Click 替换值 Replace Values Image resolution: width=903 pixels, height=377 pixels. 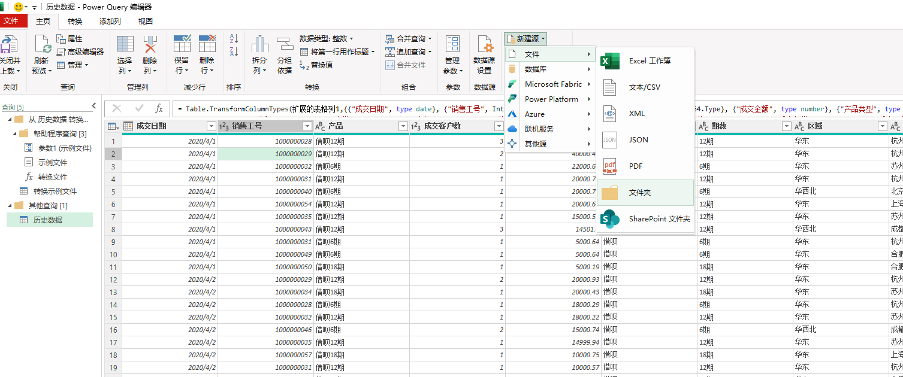click(316, 65)
